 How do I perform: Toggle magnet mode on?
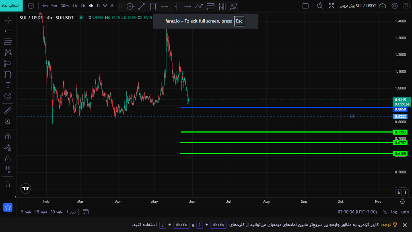[x=8, y=136]
